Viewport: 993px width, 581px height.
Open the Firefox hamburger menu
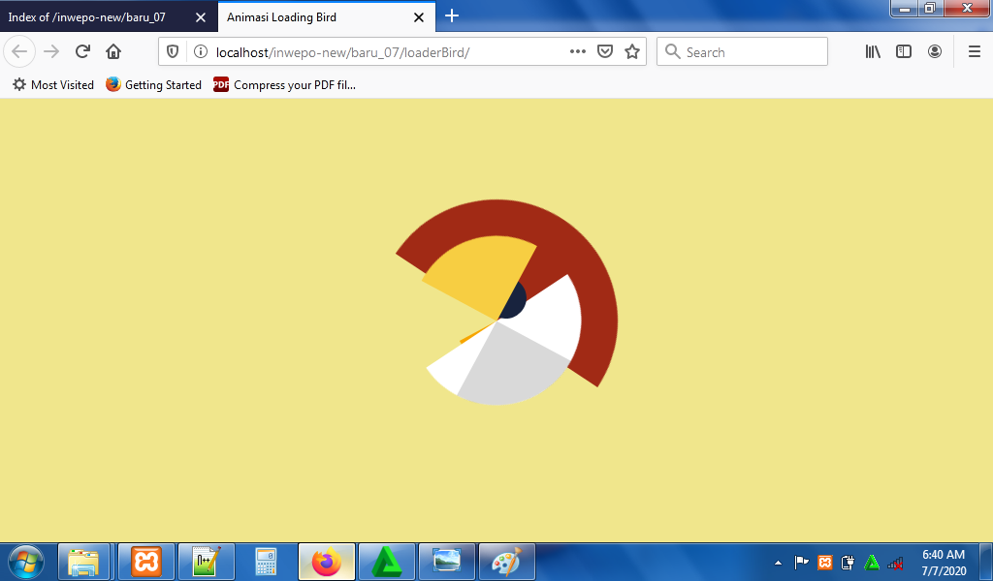975,52
